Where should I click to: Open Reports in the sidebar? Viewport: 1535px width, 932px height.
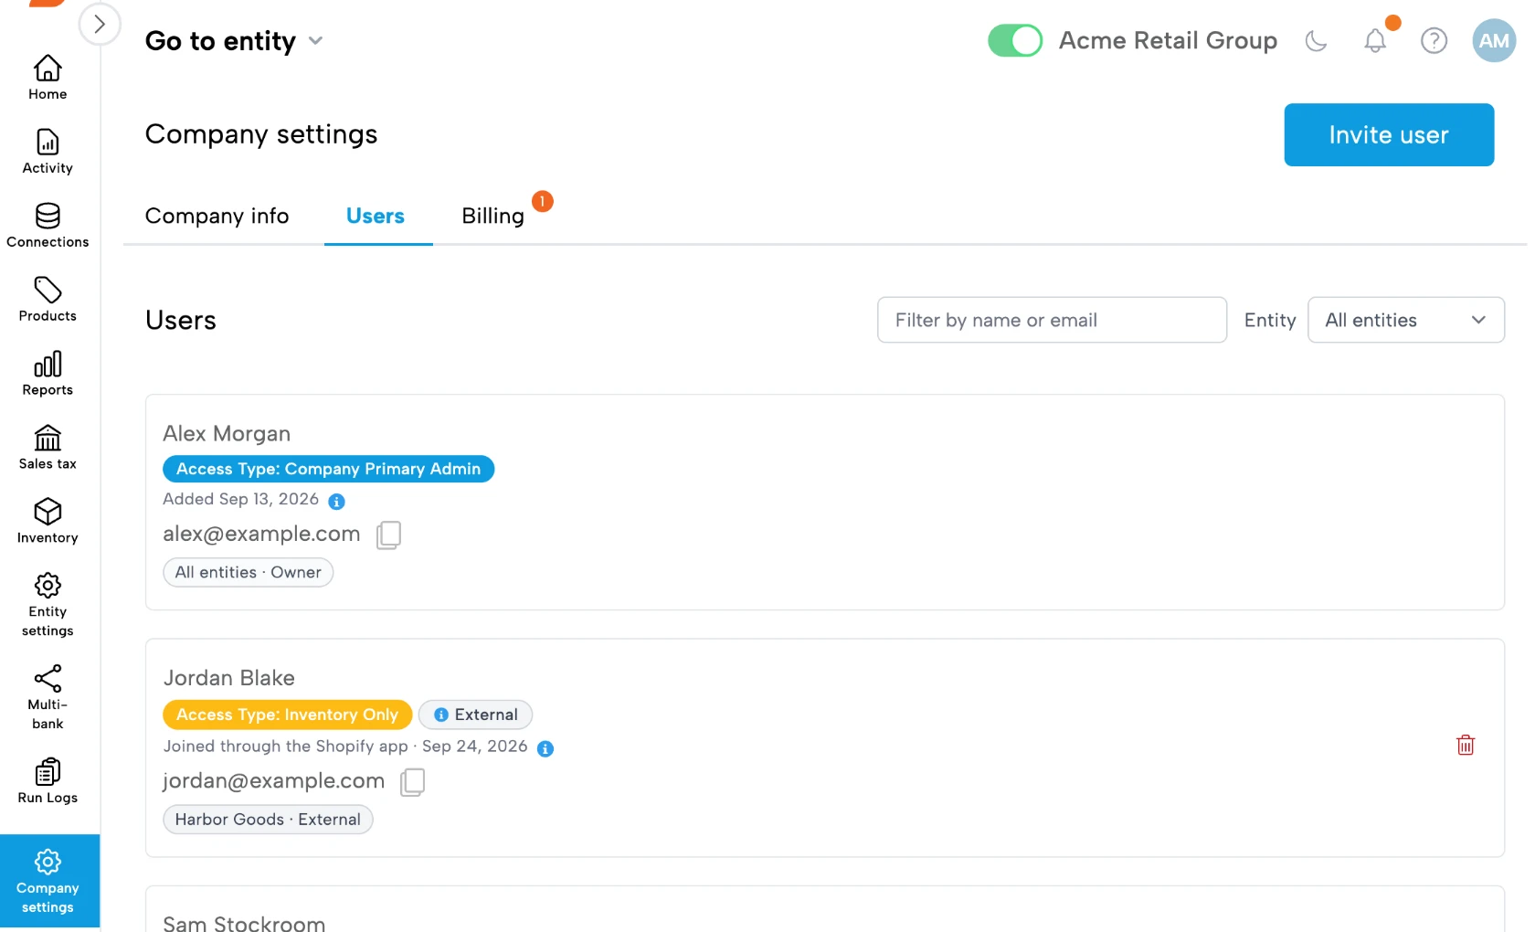click(x=48, y=374)
